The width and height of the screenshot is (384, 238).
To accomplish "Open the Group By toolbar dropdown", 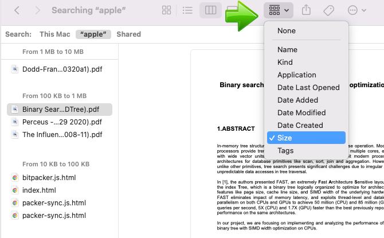I will (279, 10).
